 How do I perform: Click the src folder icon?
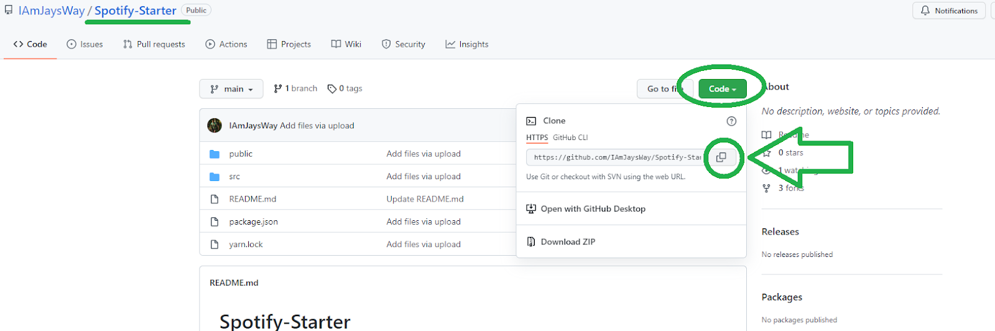[215, 177]
